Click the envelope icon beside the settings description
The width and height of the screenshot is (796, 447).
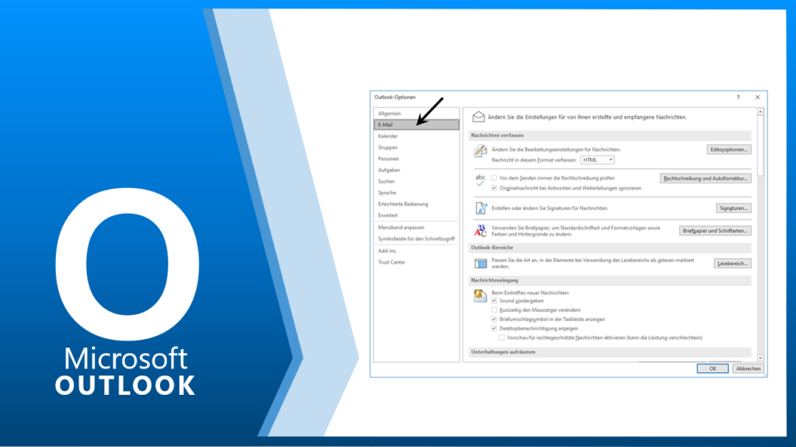(478, 117)
